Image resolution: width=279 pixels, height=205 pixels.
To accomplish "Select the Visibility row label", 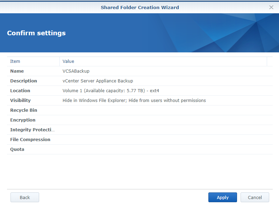I will 20,101.
